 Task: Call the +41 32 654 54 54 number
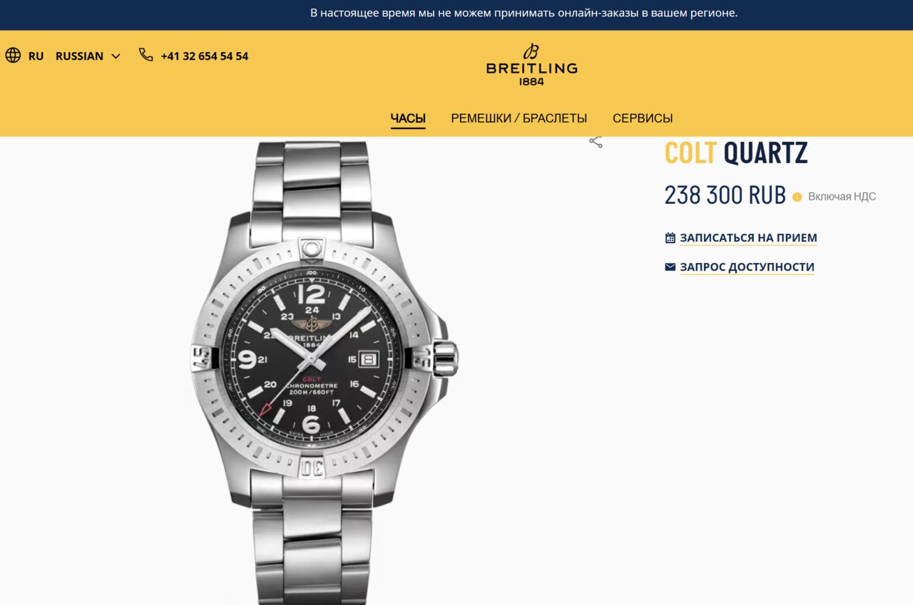[205, 56]
